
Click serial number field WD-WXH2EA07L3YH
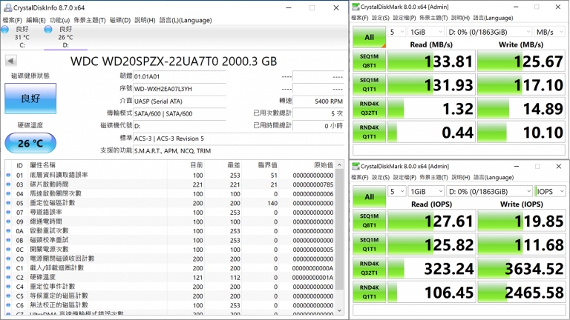(x=179, y=89)
